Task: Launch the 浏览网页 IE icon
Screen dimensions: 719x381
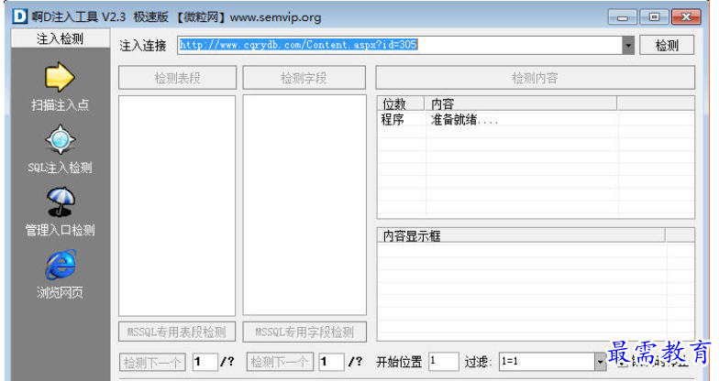Action: point(61,265)
